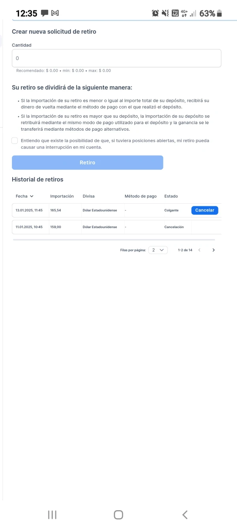Check the open positions acknowledgment checkbox
Image resolution: width=237 pixels, height=528 pixels.
pyautogui.click(x=15, y=141)
